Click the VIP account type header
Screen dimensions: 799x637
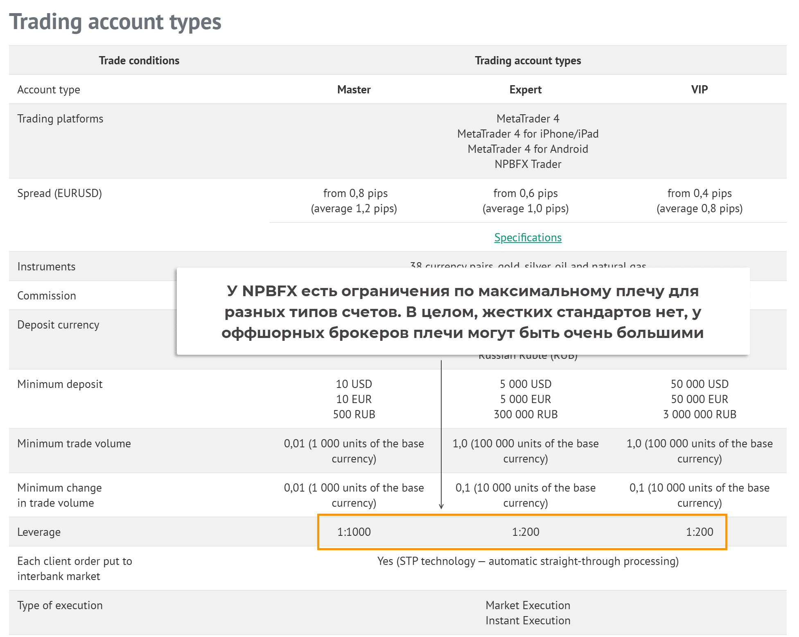tap(699, 90)
